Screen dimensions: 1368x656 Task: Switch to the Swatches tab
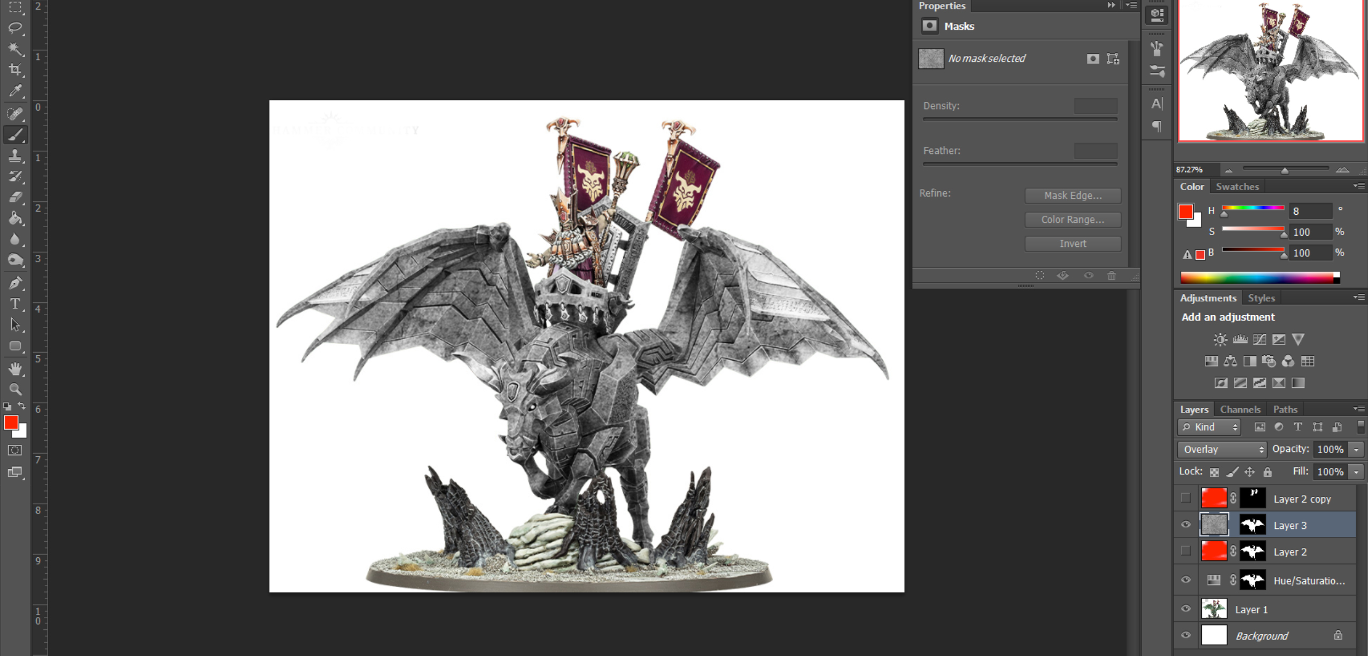1238,187
